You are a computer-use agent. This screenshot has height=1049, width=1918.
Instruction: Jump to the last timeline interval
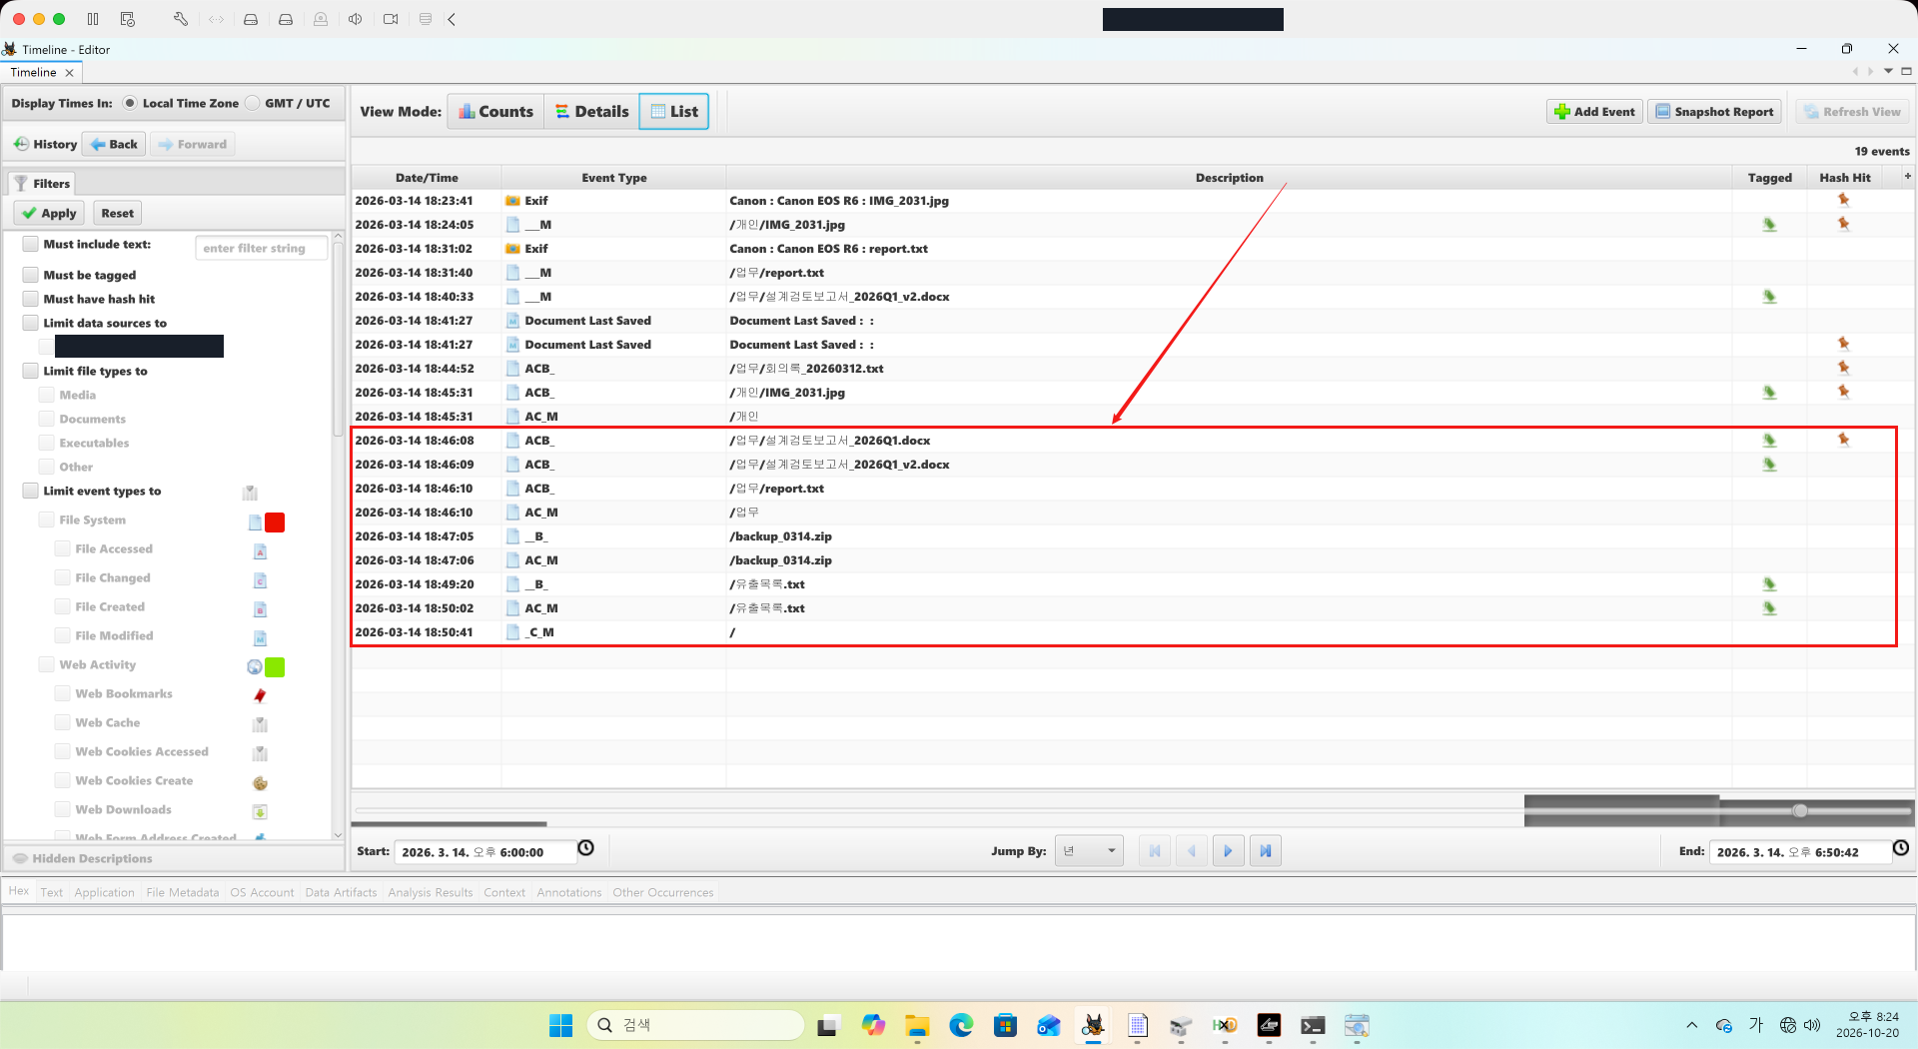point(1266,851)
